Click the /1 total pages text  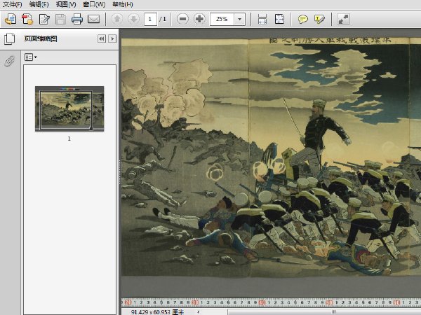click(163, 19)
